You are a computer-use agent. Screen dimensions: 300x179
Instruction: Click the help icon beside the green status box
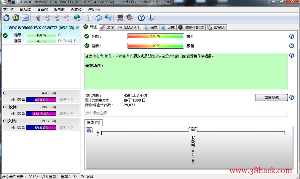292,56
